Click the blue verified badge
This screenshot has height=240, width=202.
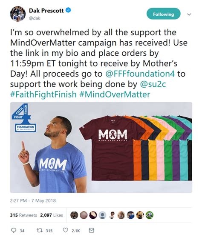68,10
